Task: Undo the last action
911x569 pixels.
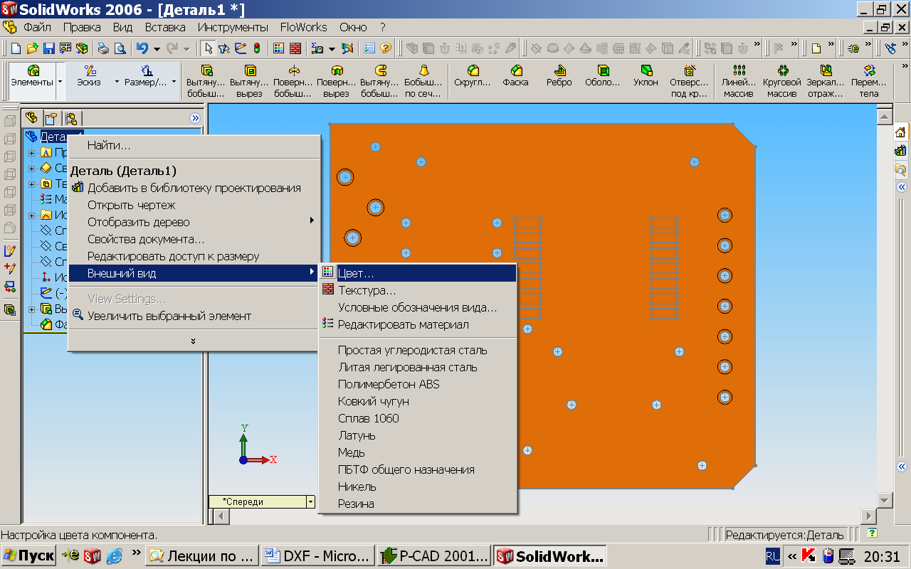Action: pos(142,48)
